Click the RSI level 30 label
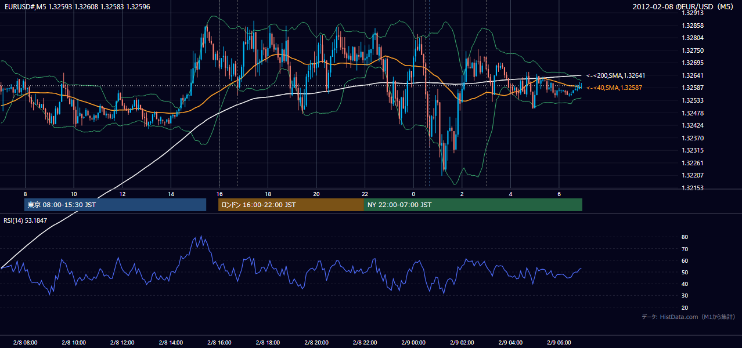Viewport: 742px width, 348px height. [x=685, y=296]
